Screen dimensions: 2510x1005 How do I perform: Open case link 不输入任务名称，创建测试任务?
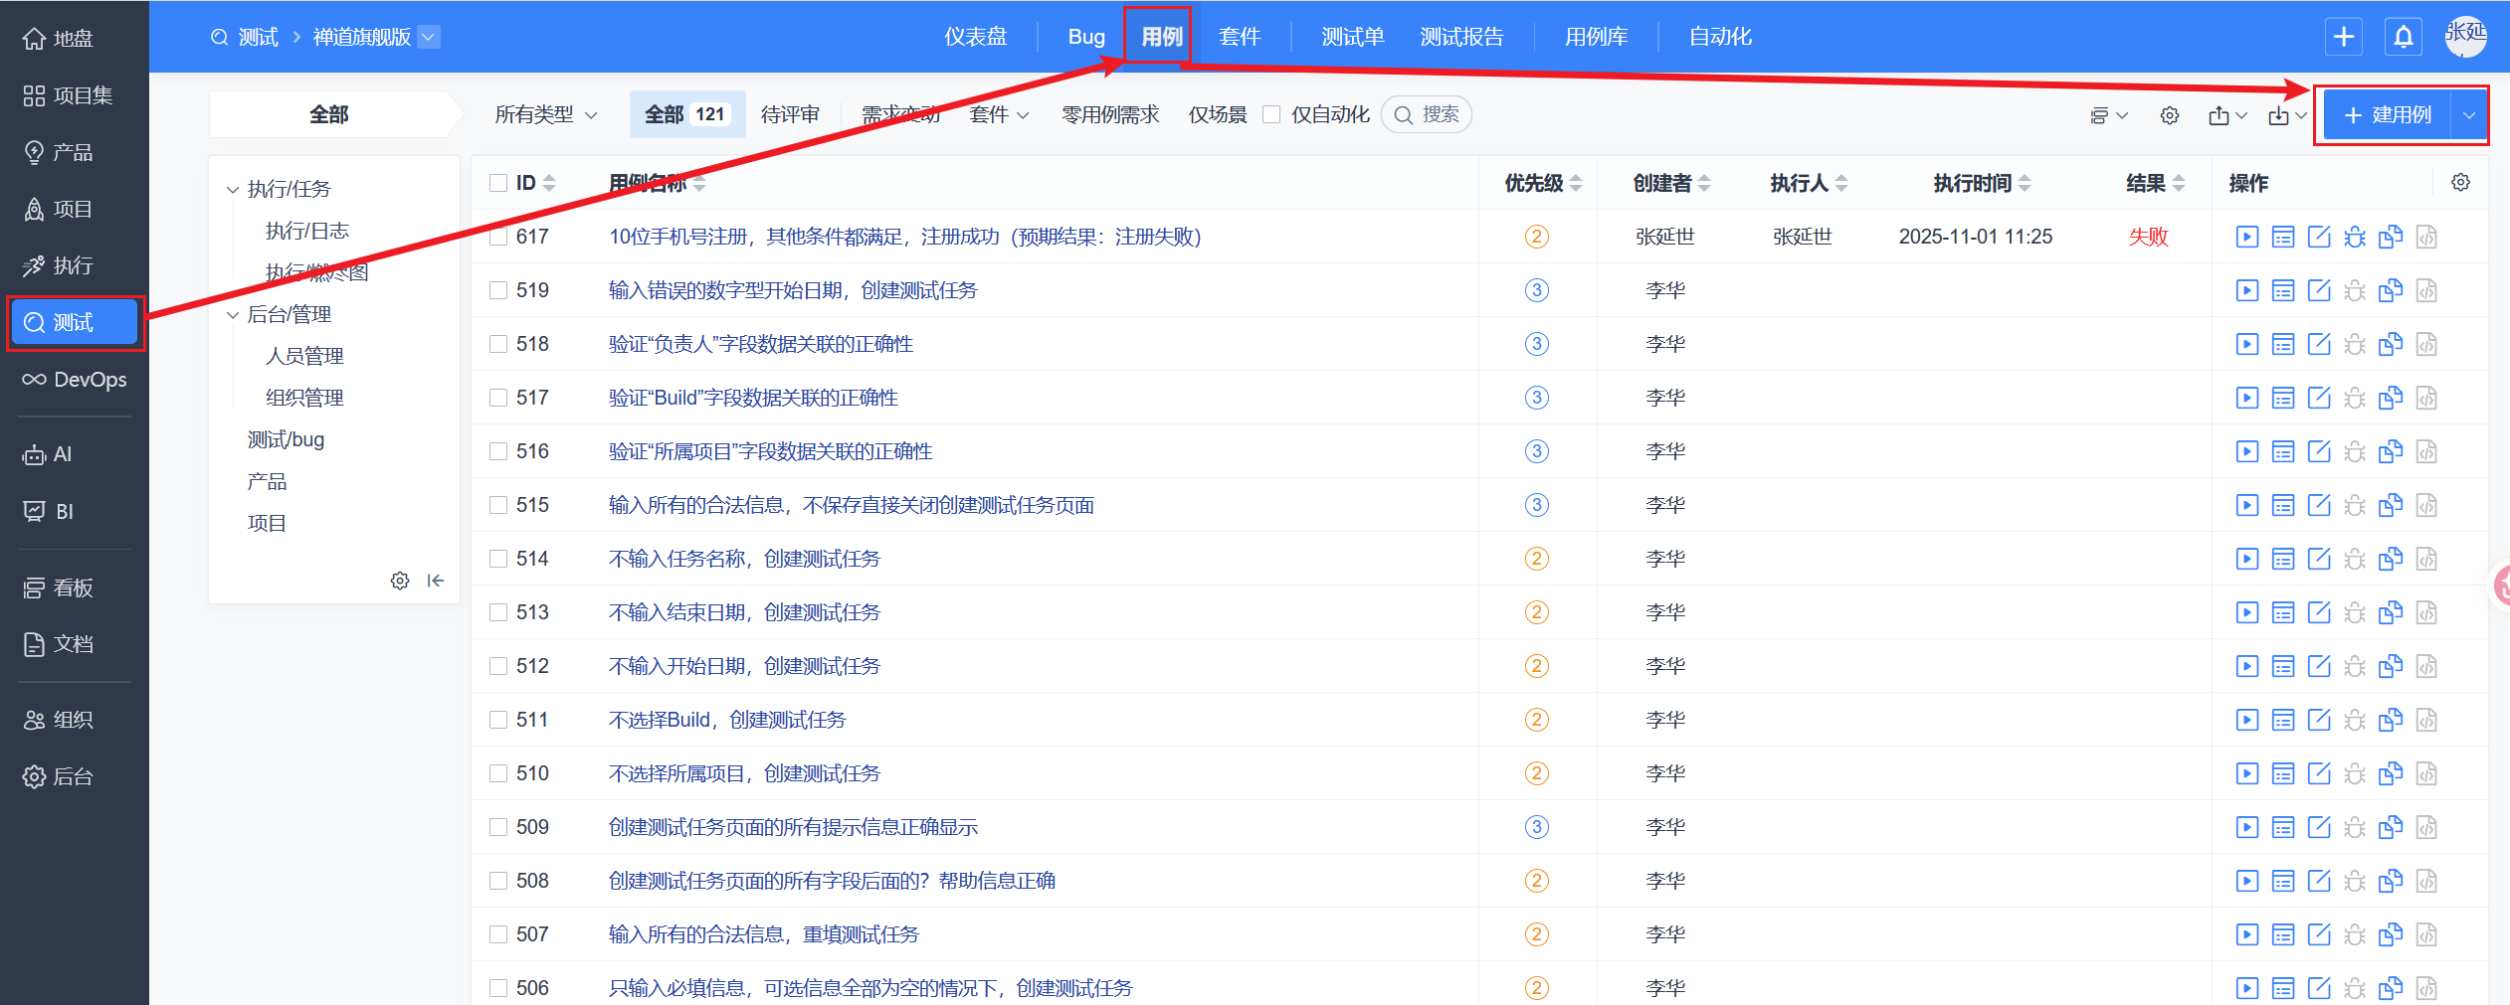click(744, 559)
